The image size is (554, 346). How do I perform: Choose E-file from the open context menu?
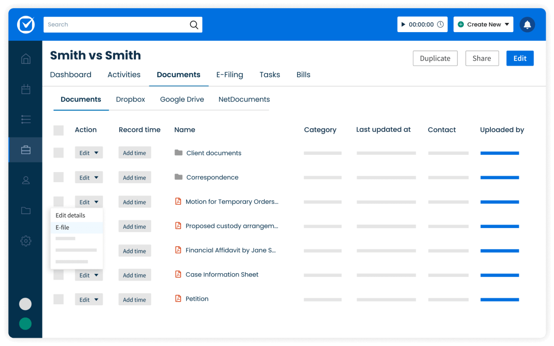(x=62, y=227)
